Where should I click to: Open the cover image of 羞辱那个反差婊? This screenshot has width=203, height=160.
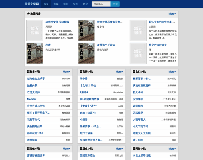point(86,53)
